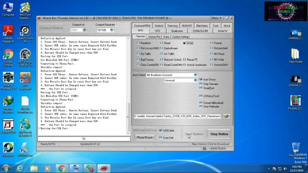This screenshot has width=308, height=173.
Task: Open Photoscape desktop shortcut
Action: pos(8,149)
